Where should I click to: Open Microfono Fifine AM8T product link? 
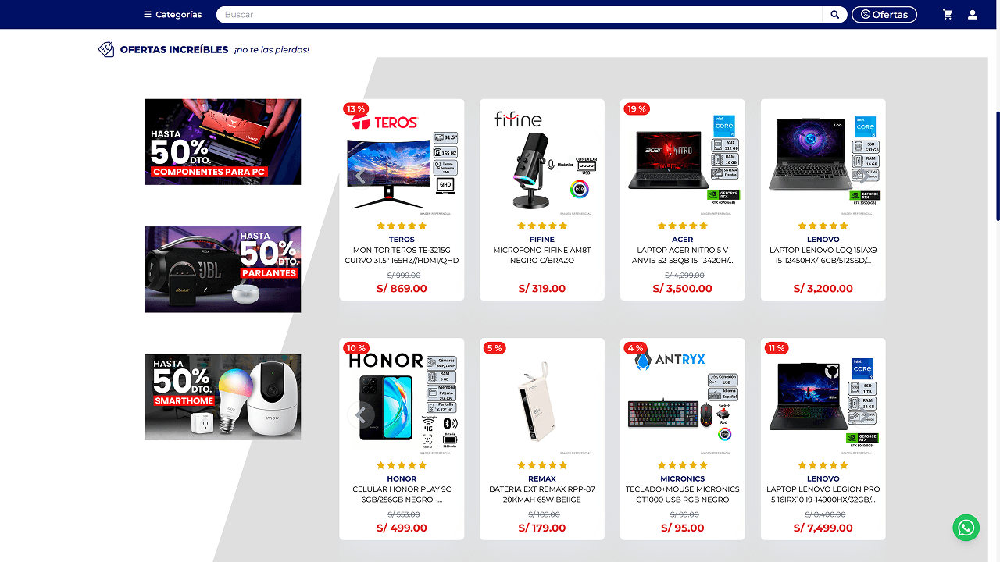coord(542,255)
